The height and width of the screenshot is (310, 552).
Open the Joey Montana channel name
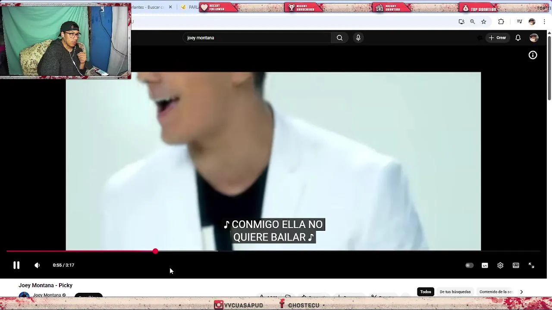(47, 295)
